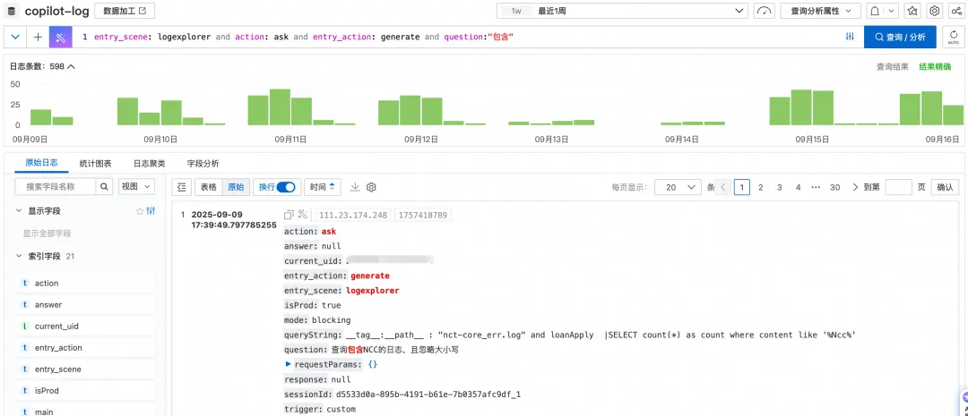Select the answer field in field list
The width and height of the screenshot is (968, 416).
(x=84, y=304)
